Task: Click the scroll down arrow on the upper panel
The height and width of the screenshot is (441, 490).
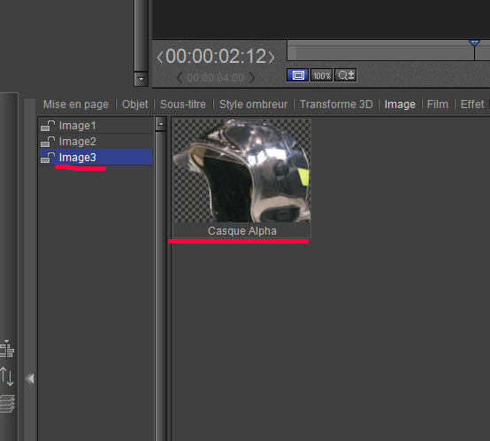Action: tap(141, 79)
